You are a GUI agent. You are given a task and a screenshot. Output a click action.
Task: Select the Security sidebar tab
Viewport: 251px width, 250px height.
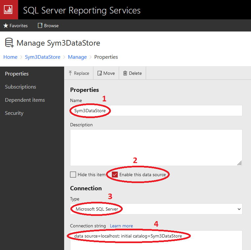click(14, 113)
